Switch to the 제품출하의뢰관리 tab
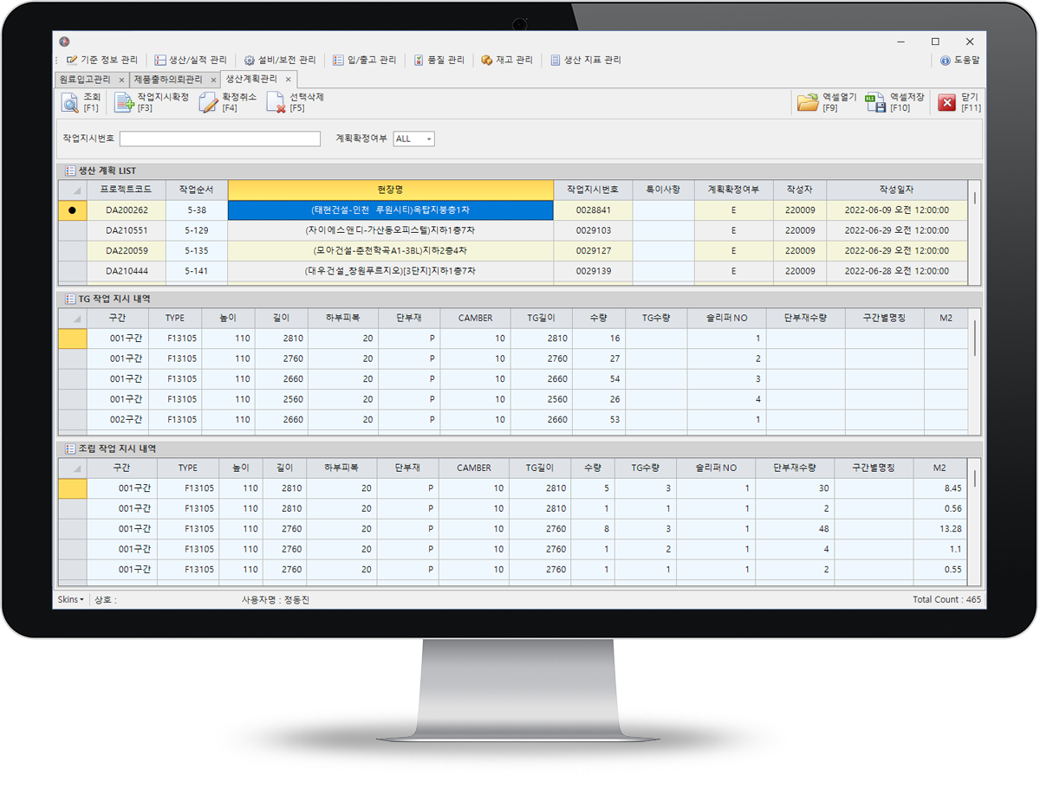This screenshot has width=1040, height=807. [x=168, y=80]
